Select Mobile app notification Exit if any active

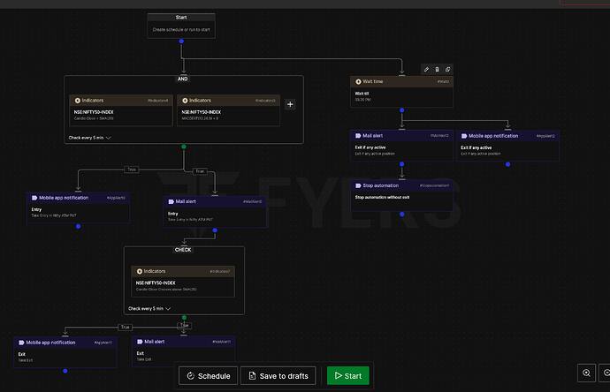[508, 146]
